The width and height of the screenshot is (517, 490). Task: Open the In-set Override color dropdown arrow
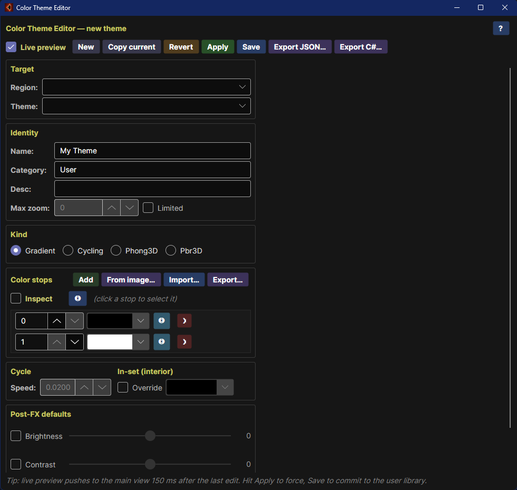tap(225, 387)
